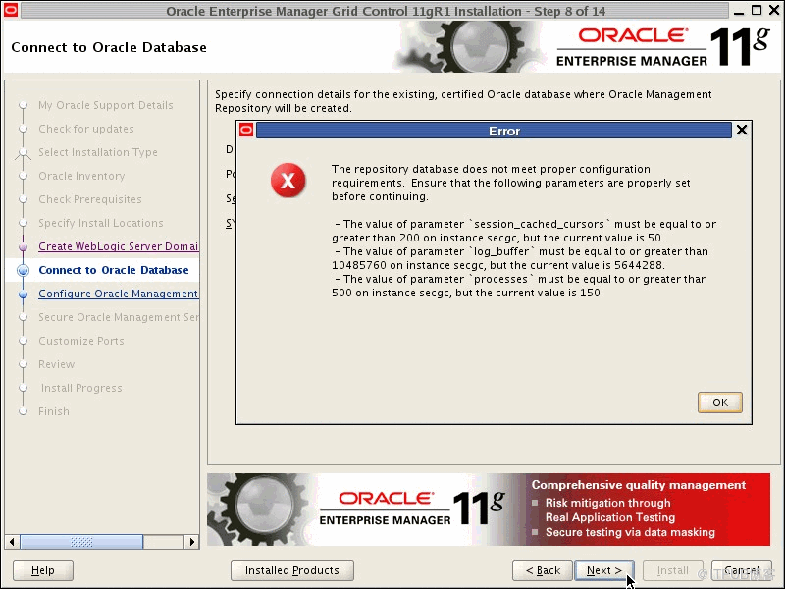Click OK in the Error dialog
The width and height of the screenshot is (785, 589).
click(x=720, y=402)
